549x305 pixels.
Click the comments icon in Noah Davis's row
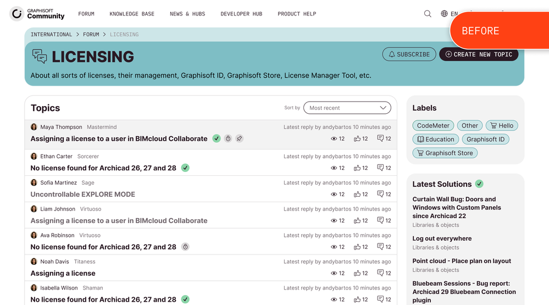pyautogui.click(x=380, y=273)
